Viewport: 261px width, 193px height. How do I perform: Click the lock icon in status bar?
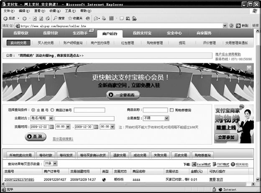coord(214,189)
